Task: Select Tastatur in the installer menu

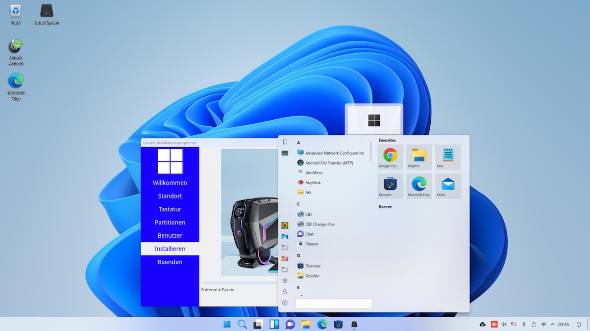Action: 170,209
